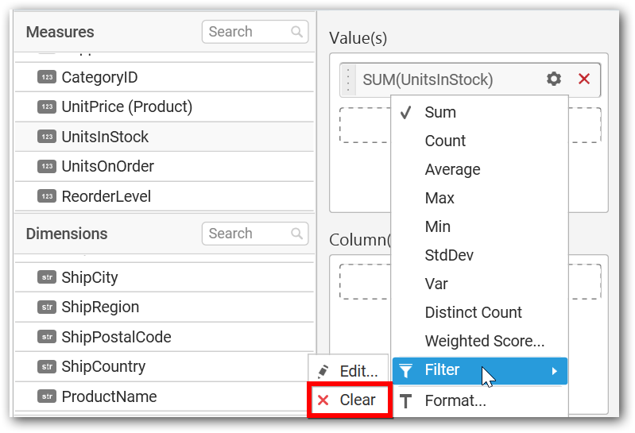Screen dimensions: 635x433
Task: Click the Dimensions search magnifier icon
Action: click(297, 234)
